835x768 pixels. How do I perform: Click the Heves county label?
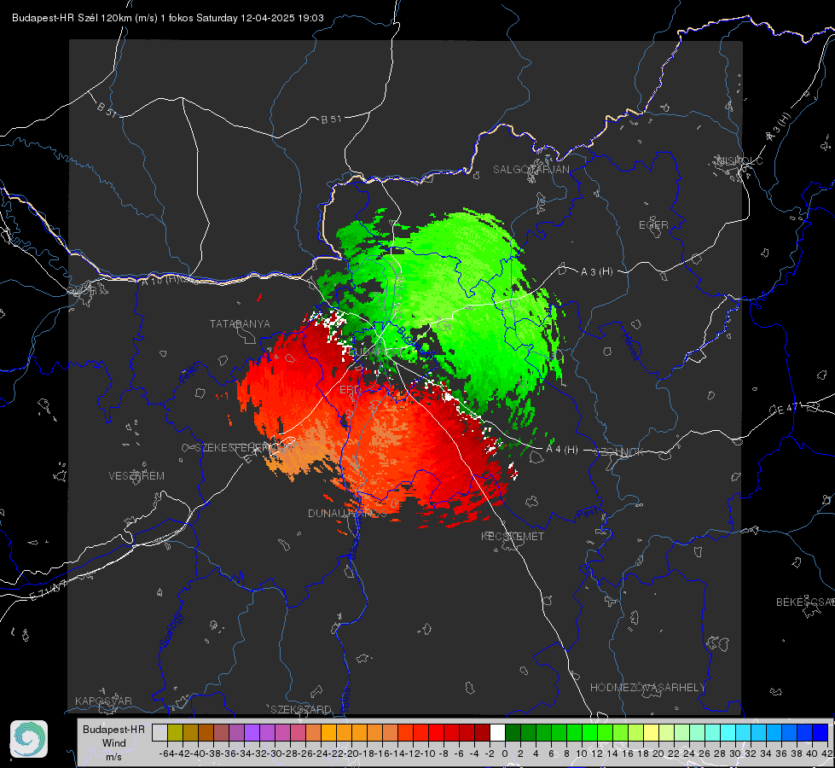[x=630, y=346]
